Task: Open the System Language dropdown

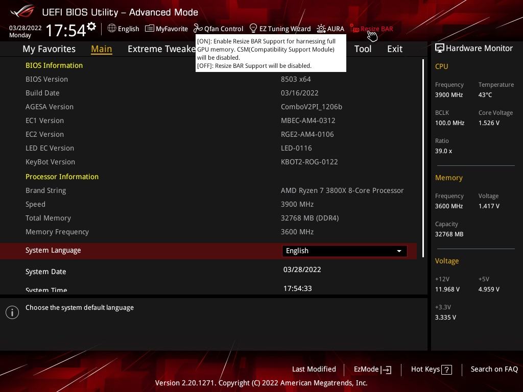Action: (345, 251)
